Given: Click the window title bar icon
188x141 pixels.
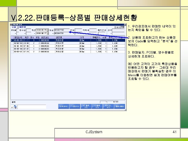Looking at the screenshot, I should (x=11, y=25).
